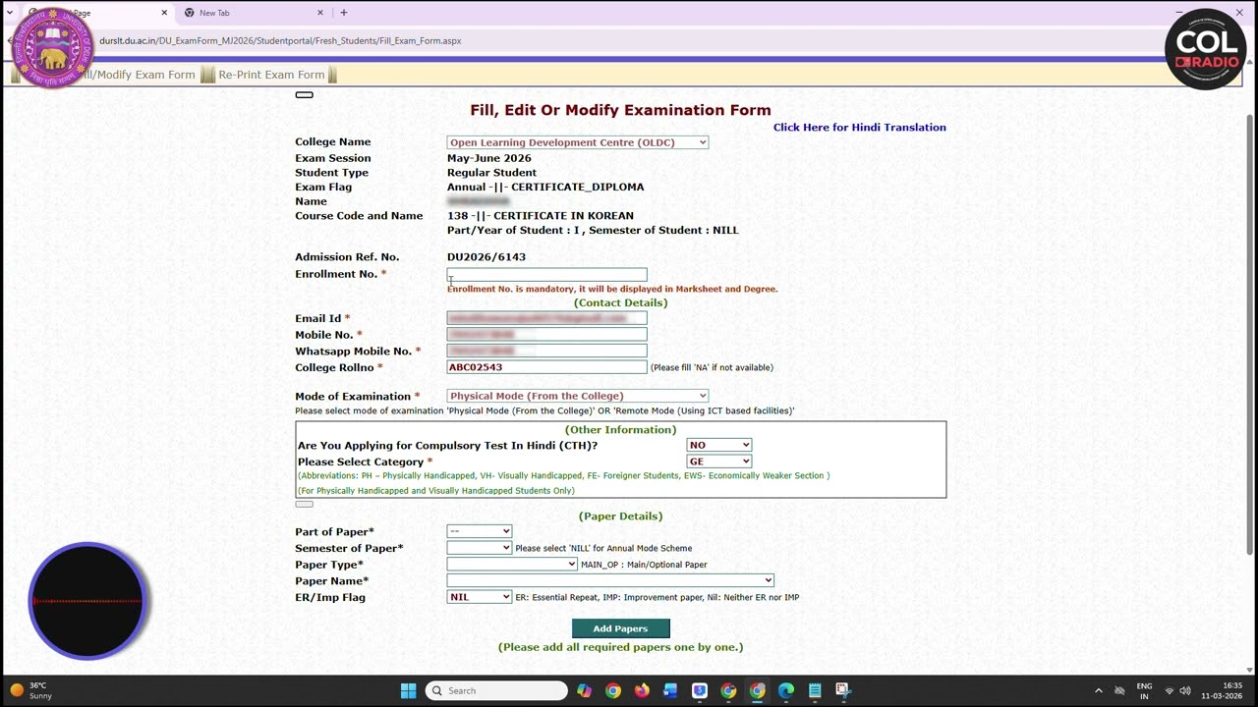
Task: Open the Fill/Modify Exam Form menu
Action: click(x=138, y=75)
